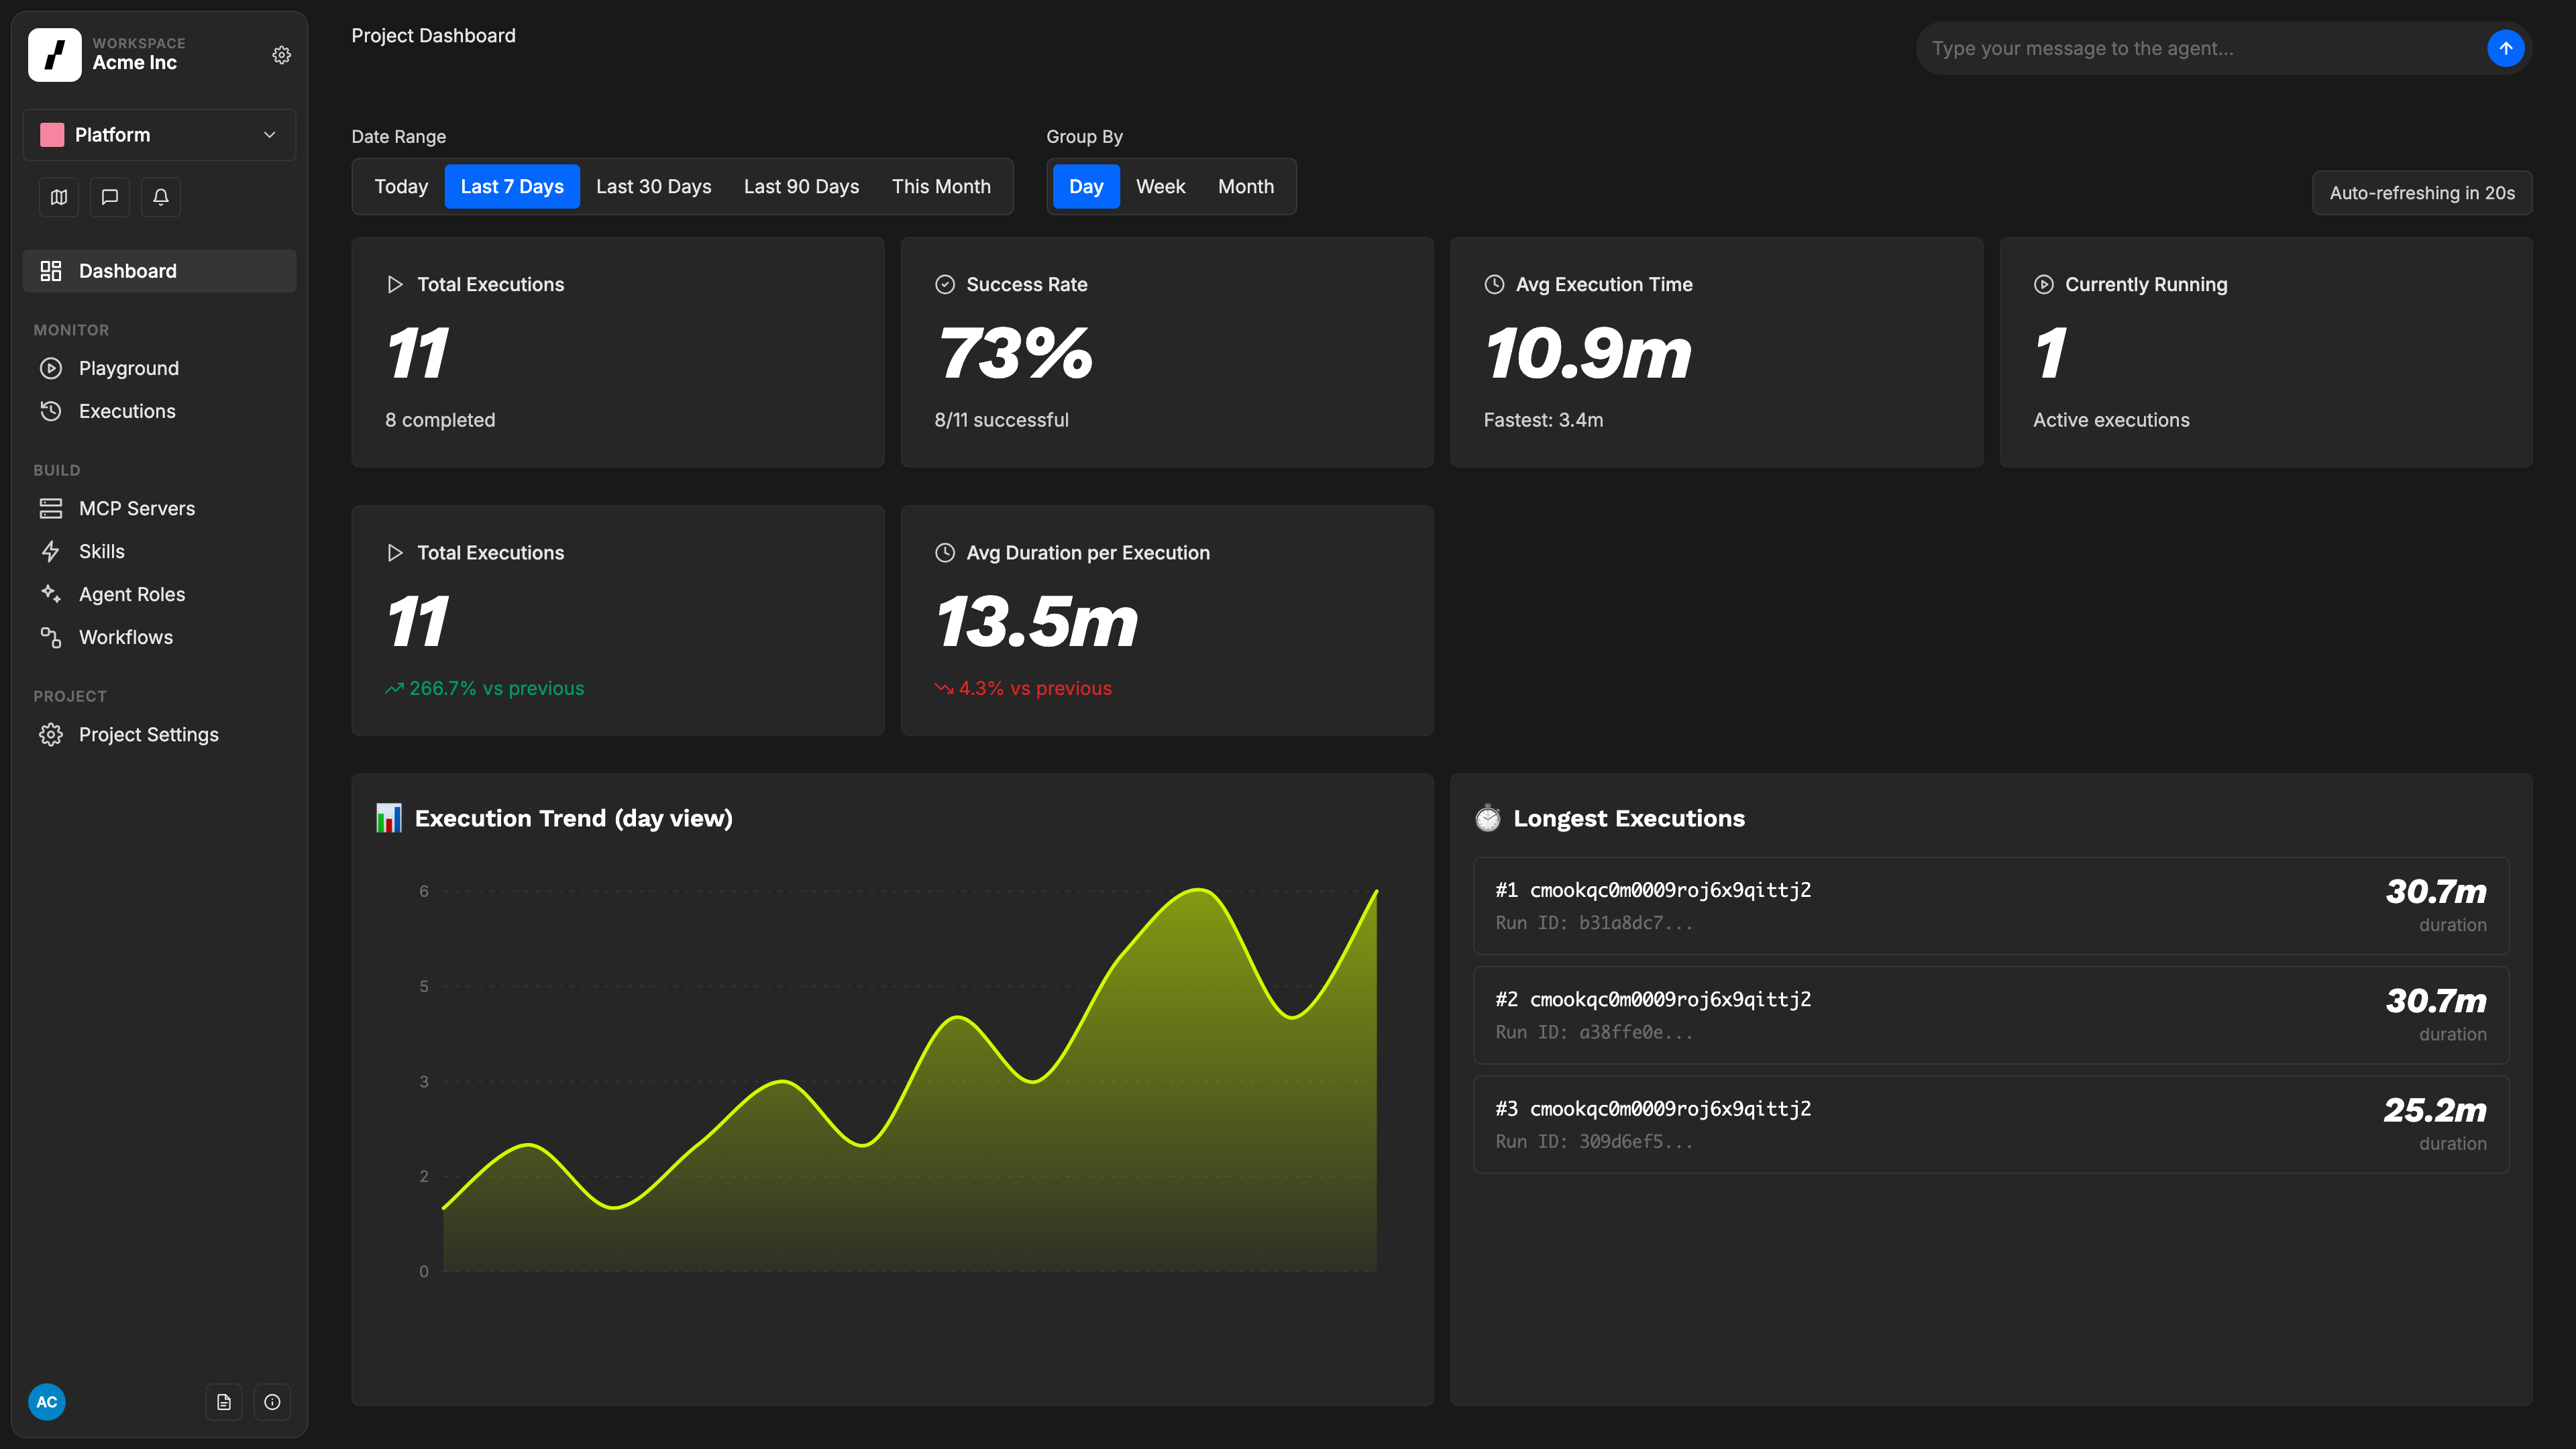Screen dimensions: 2576x1449
Task: Click the Longest Executions stopwatch icon
Action: [1487, 818]
